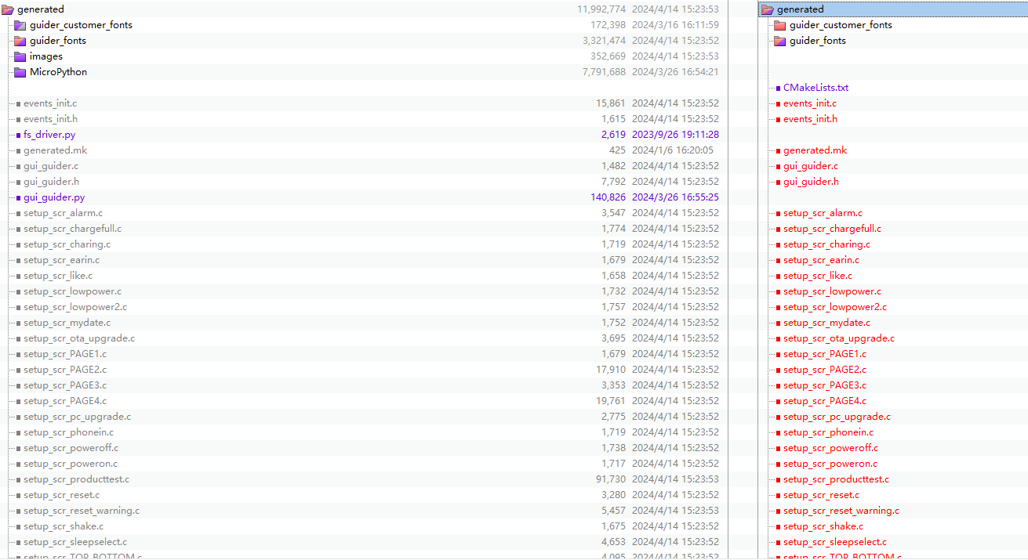Select CMakeLists.txt in the right pane
Viewport: 1028px width, 560px height.
pyautogui.click(x=815, y=88)
